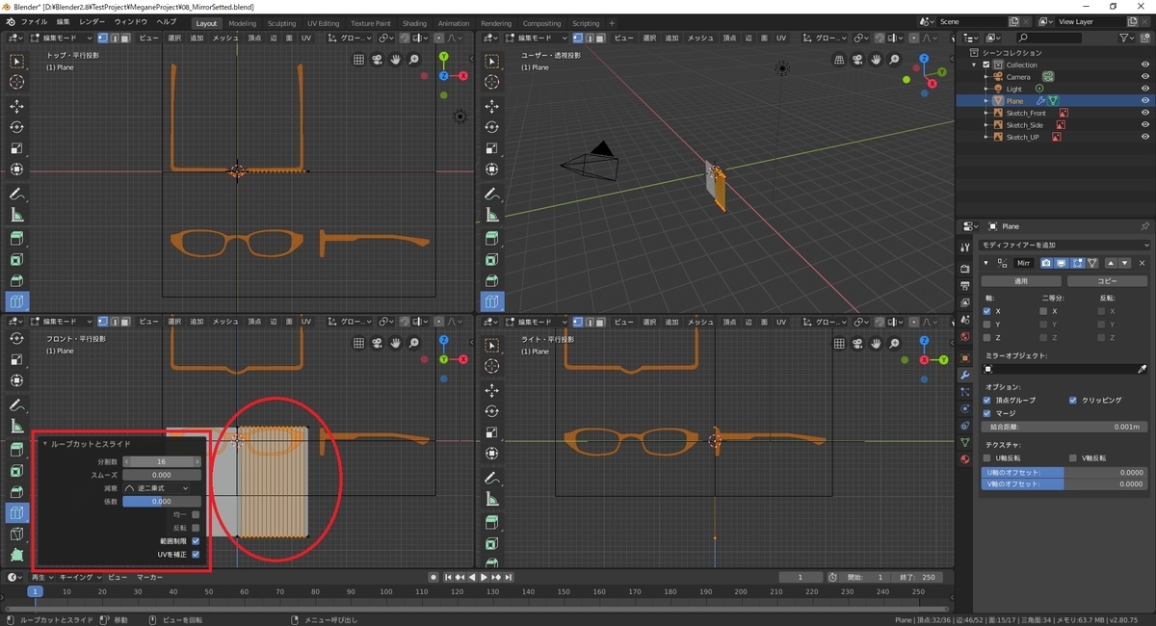Viewport: 1156px width, 626px height.
Task: Open the 編集モード dropdown in the top viewport
Action: [60, 38]
